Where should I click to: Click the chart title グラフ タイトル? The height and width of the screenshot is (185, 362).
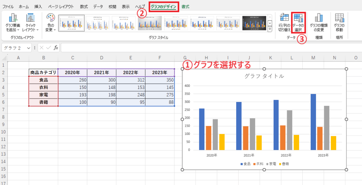264,76
